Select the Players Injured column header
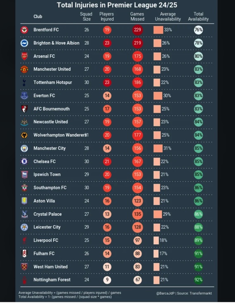The height and width of the screenshot is (303, 235). click(x=107, y=17)
